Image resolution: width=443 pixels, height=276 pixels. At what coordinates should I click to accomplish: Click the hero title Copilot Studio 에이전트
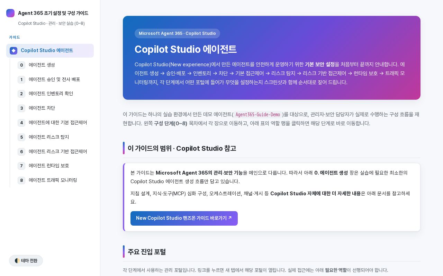pyautogui.click(x=186, y=49)
